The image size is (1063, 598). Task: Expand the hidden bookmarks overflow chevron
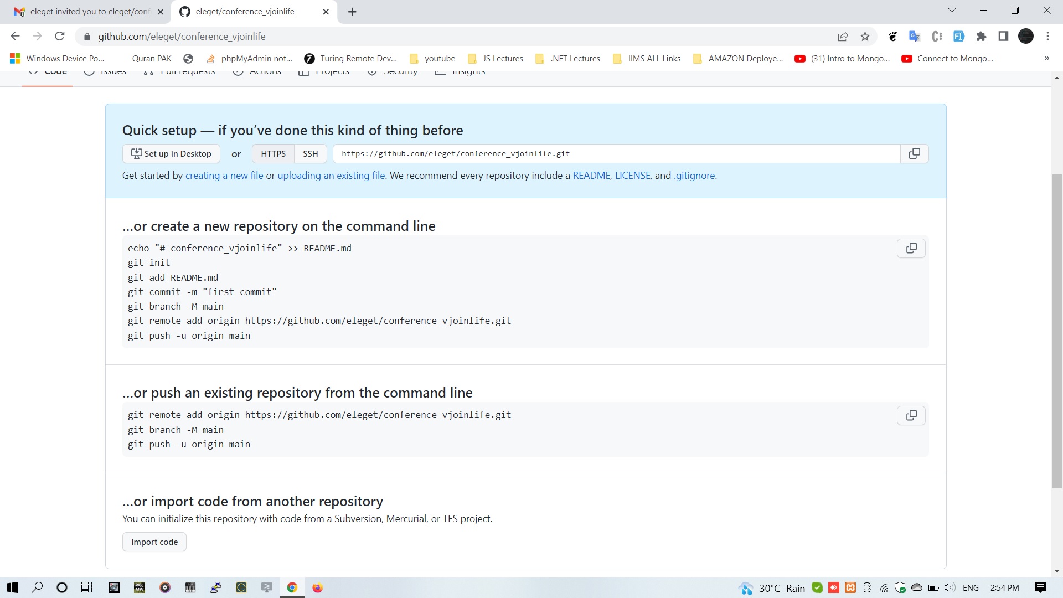[x=1046, y=58]
